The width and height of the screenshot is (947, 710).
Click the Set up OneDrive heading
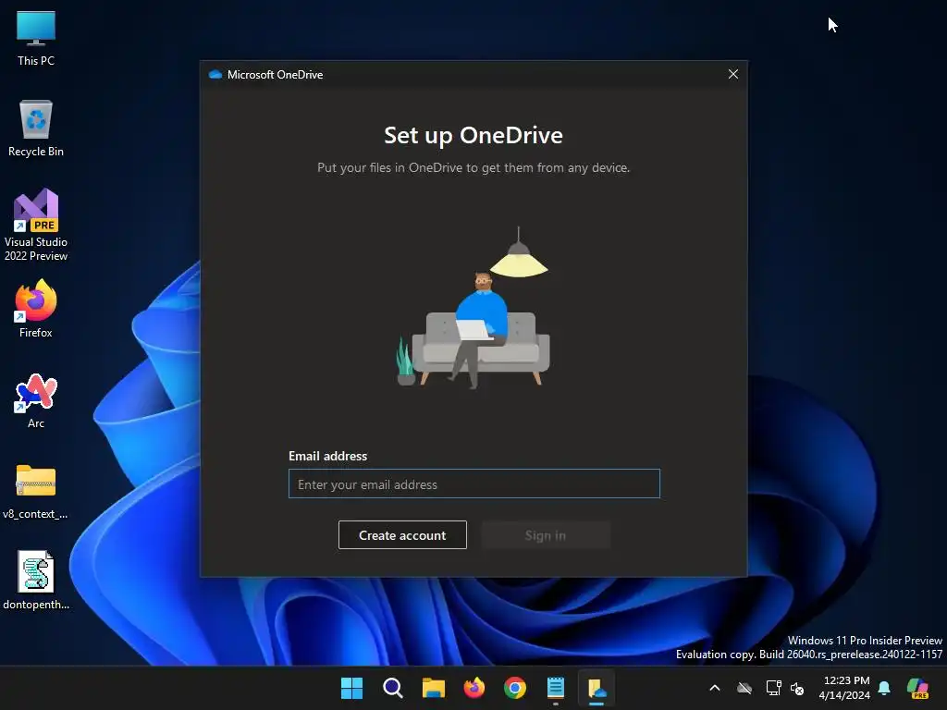tap(473, 135)
